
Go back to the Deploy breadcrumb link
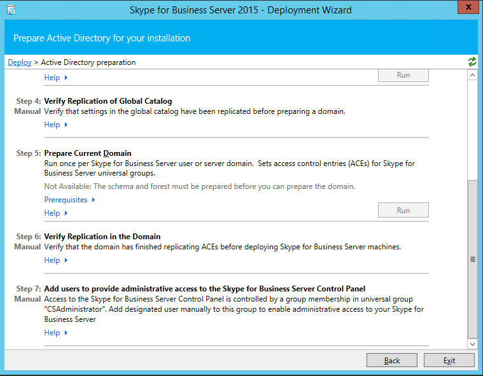19,62
